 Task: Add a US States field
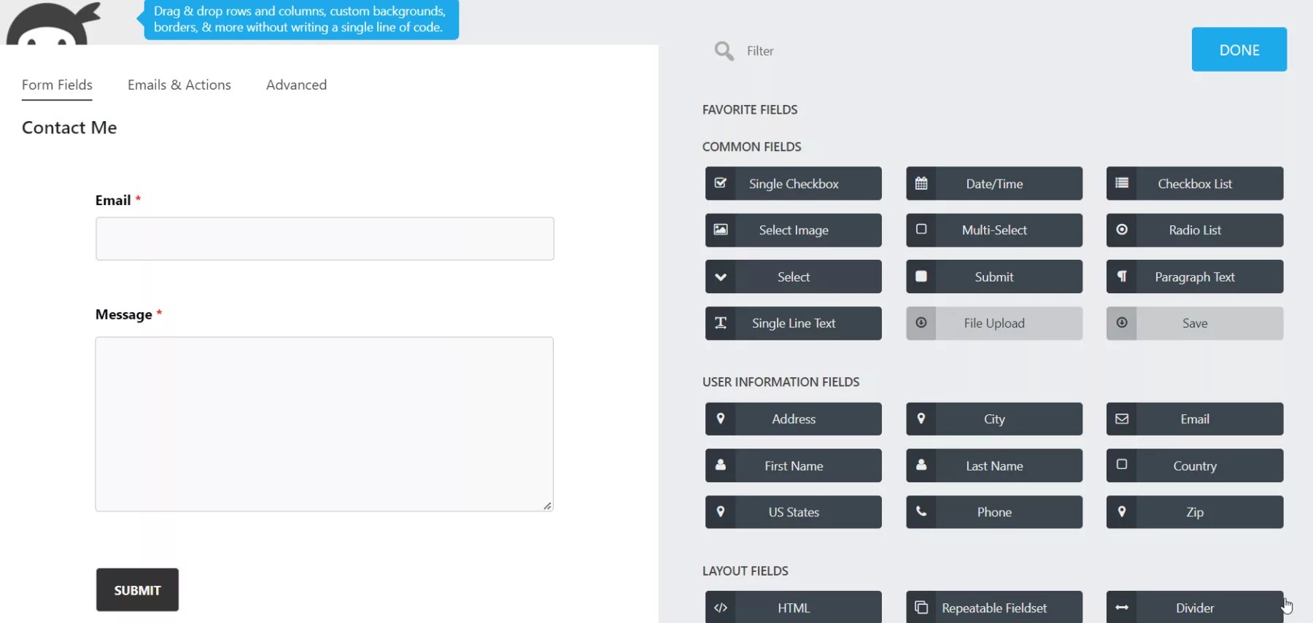coord(793,511)
